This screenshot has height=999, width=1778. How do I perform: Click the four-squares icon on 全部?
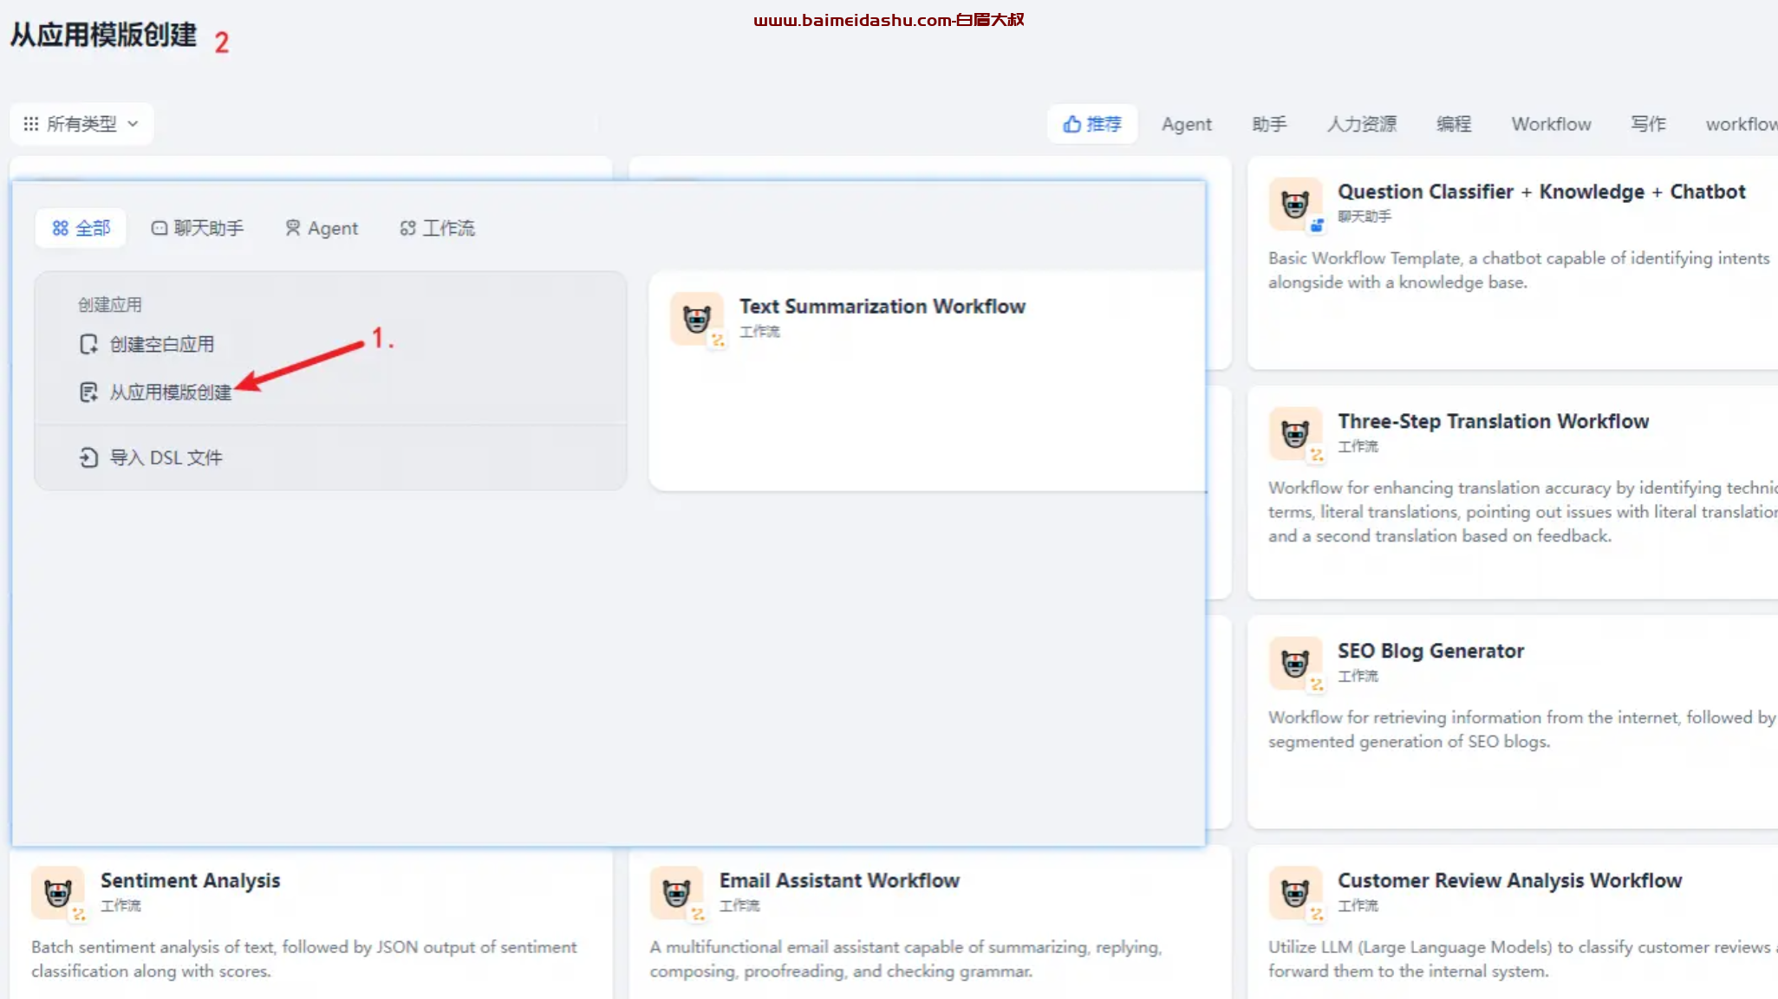pos(60,228)
